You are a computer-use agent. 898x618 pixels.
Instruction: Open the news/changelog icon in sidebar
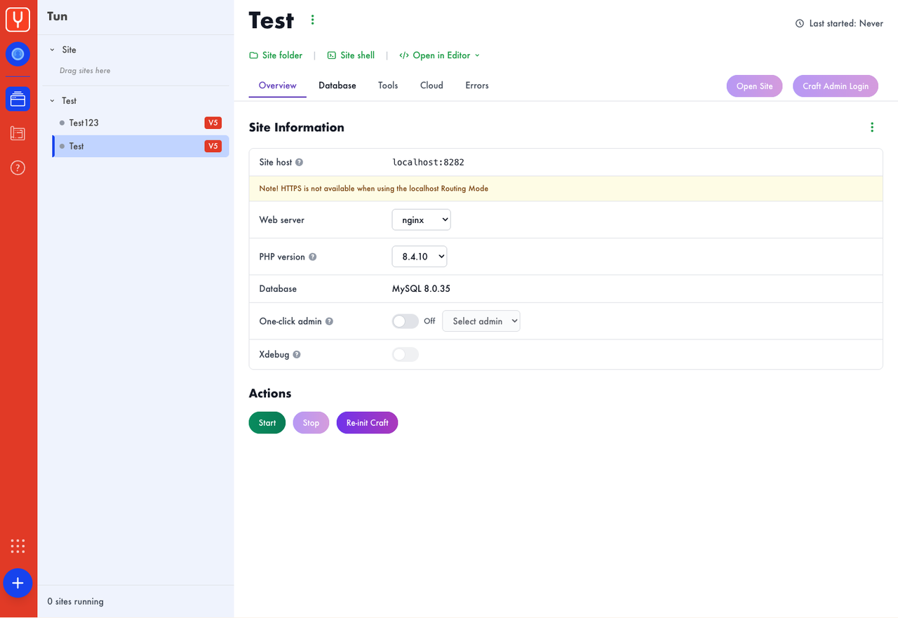(x=18, y=133)
